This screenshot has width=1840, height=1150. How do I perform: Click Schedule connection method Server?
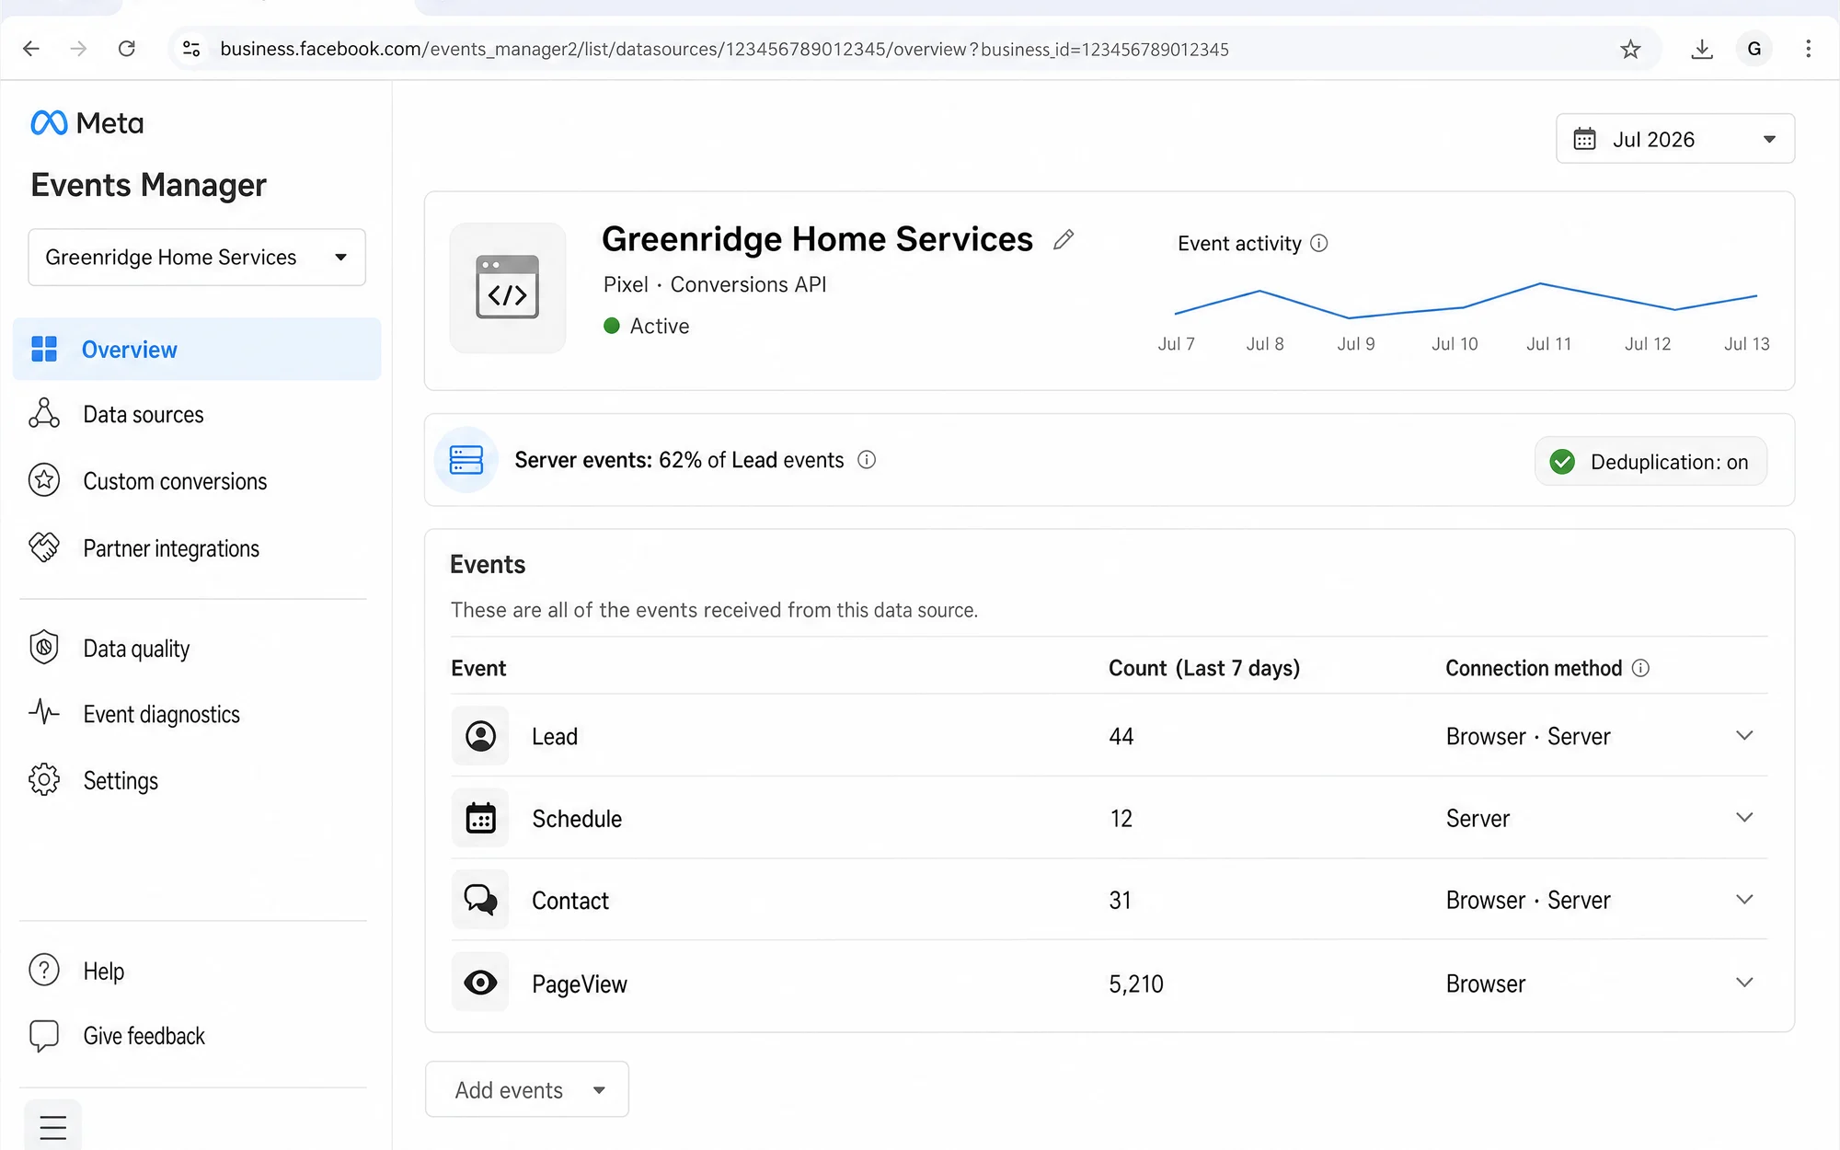click(x=1478, y=819)
